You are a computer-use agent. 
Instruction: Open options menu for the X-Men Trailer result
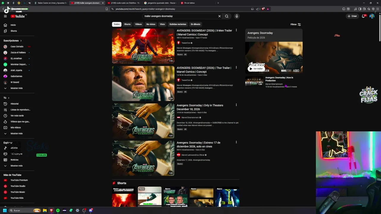236,30
